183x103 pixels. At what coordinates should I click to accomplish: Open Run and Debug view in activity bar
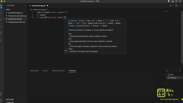pyautogui.click(x=1, y=27)
